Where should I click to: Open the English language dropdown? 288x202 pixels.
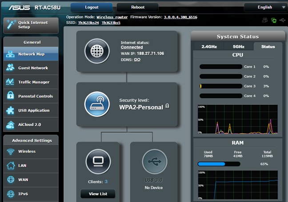(266, 8)
